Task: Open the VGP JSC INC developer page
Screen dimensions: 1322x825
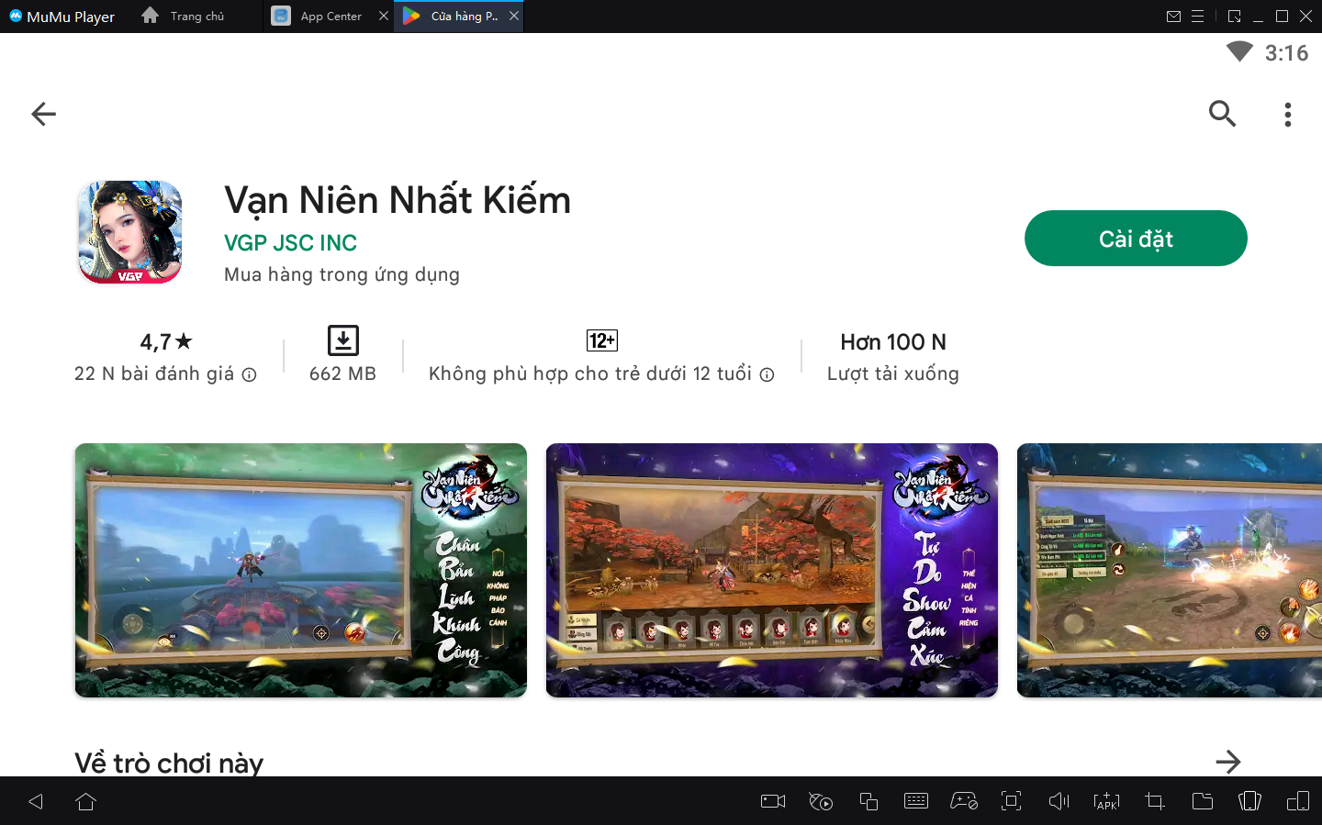Action: click(290, 243)
